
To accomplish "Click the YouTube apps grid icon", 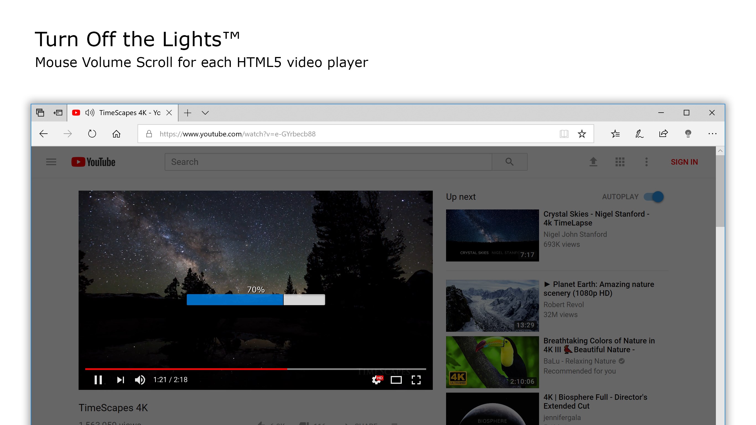I will pyautogui.click(x=620, y=162).
